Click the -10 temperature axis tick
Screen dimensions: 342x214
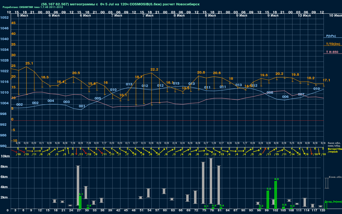coord(14,140)
